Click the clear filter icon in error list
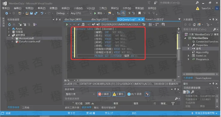 [147, 94]
